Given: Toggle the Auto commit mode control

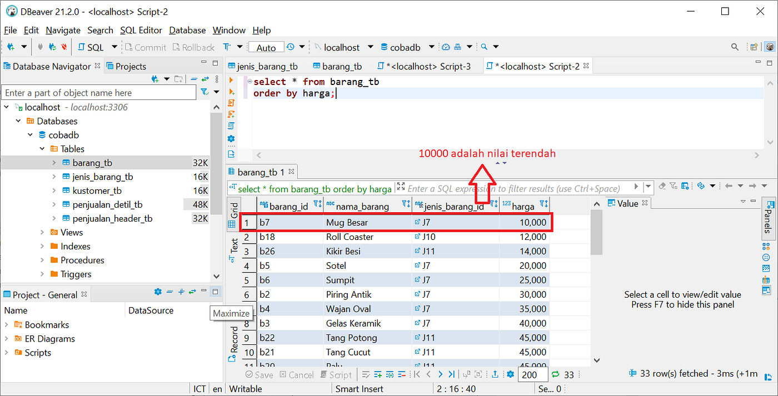Looking at the screenshot, I should tap(266, 47).
